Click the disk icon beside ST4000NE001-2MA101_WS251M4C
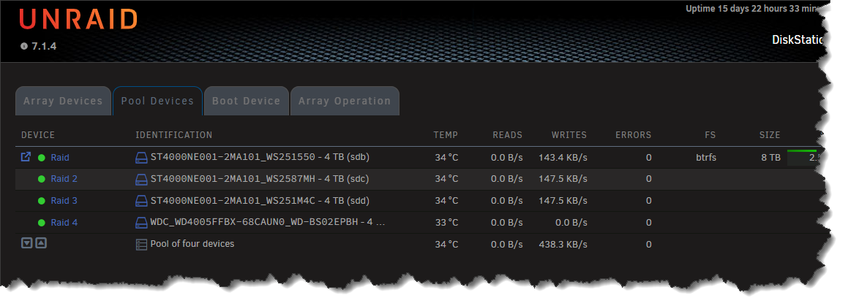This screenshot has width=848, height=306. (141, 201)
